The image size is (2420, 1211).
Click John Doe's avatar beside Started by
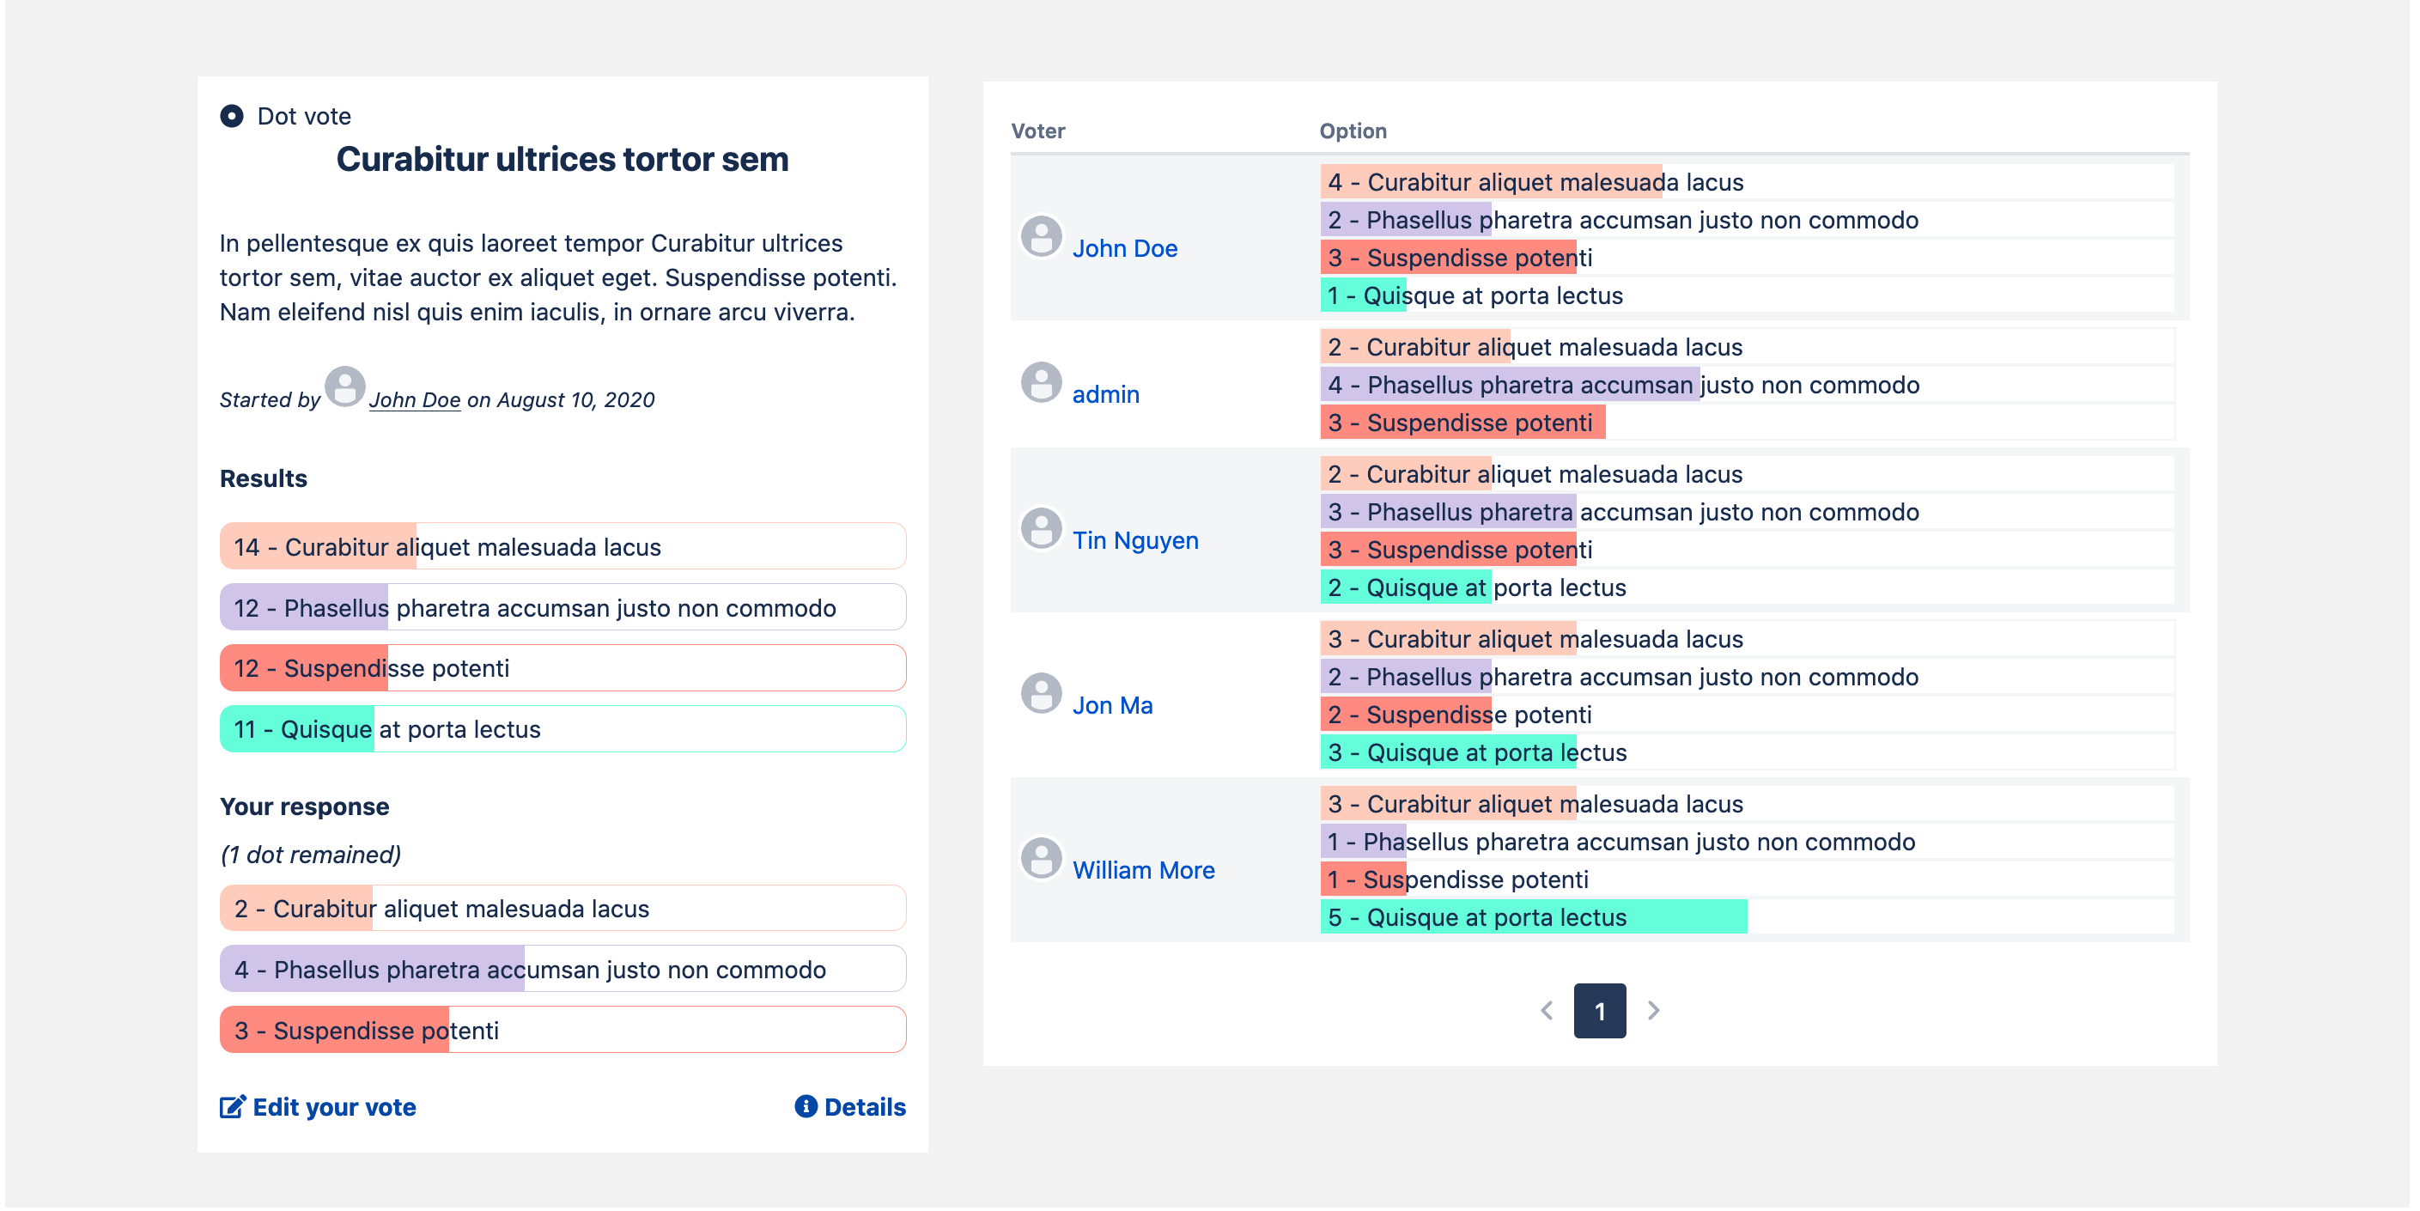[x=344, y=386]
